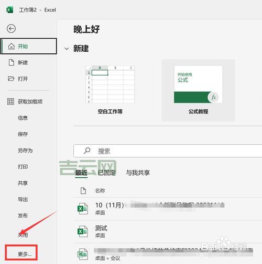
Task: Open the recent file 测试
Action: click(168, 232)
